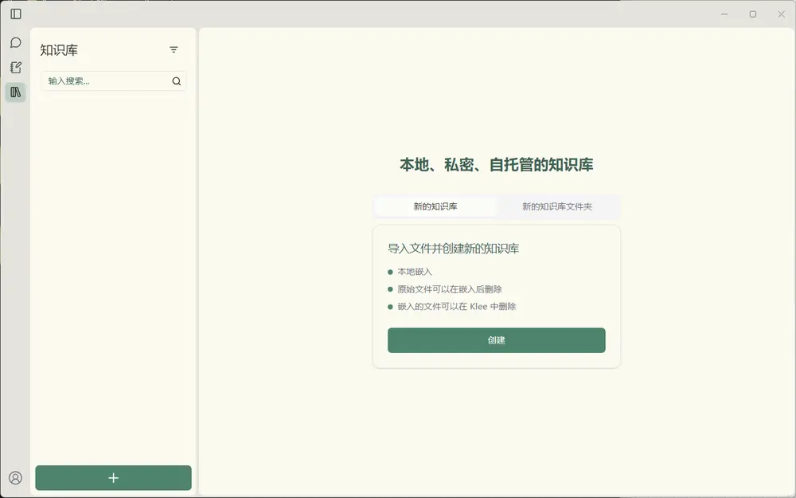Switch to the 新的知识库文件夹 tab
The width and height of the screenshot is (796, 498).
coord(557,206)
